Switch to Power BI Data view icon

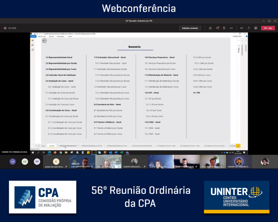pyautogui.click(x=33, y=45)
